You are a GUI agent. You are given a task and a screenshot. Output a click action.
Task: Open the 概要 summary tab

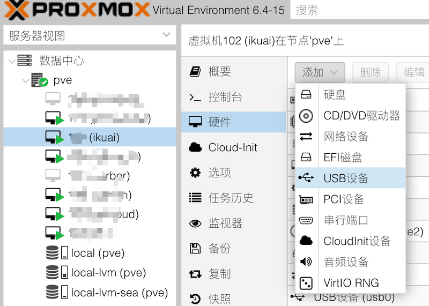[234, 71]
